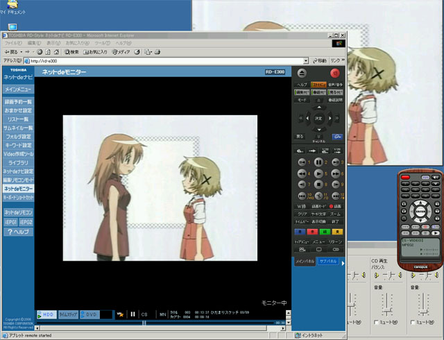
Task: Select HDD drive in the status bar
Action: click(46, 314)
